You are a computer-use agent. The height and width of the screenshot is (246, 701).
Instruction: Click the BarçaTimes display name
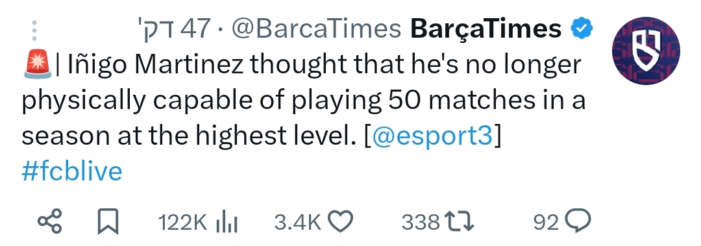click(486, 29)
